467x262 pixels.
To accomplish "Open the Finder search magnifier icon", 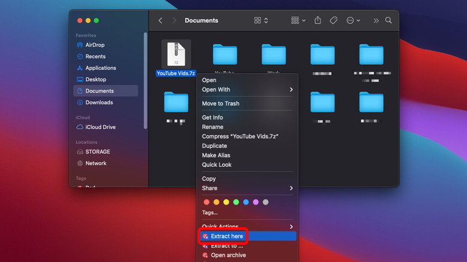I will 389,20.
